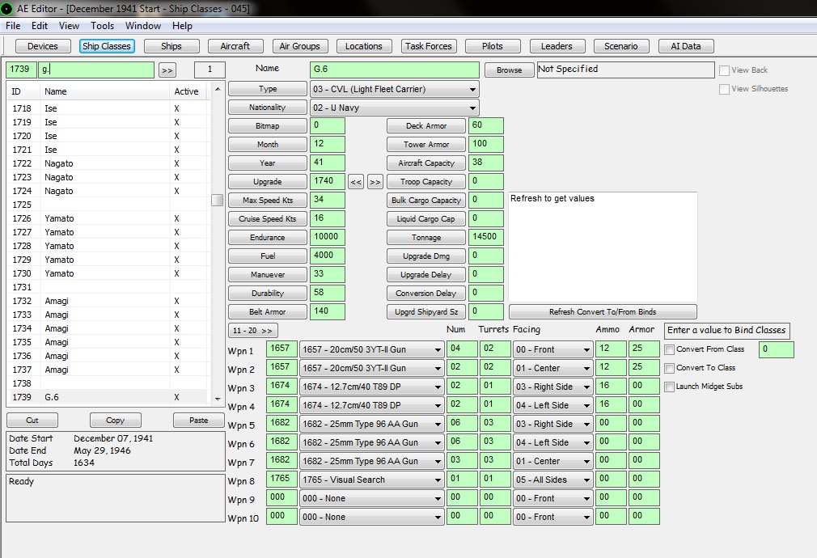
Task: Click the Name field containing G.6
Action: pos(395,70)
